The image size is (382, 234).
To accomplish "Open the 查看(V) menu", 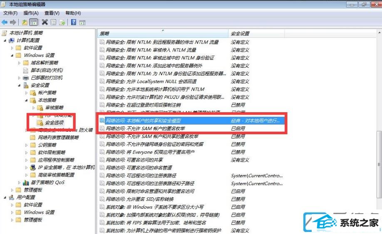I will point(52,13).
